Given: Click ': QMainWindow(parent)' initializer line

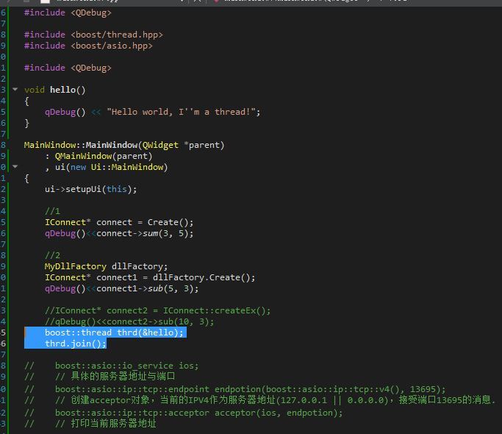Looking at the screenshot, I should coord(98,156).
